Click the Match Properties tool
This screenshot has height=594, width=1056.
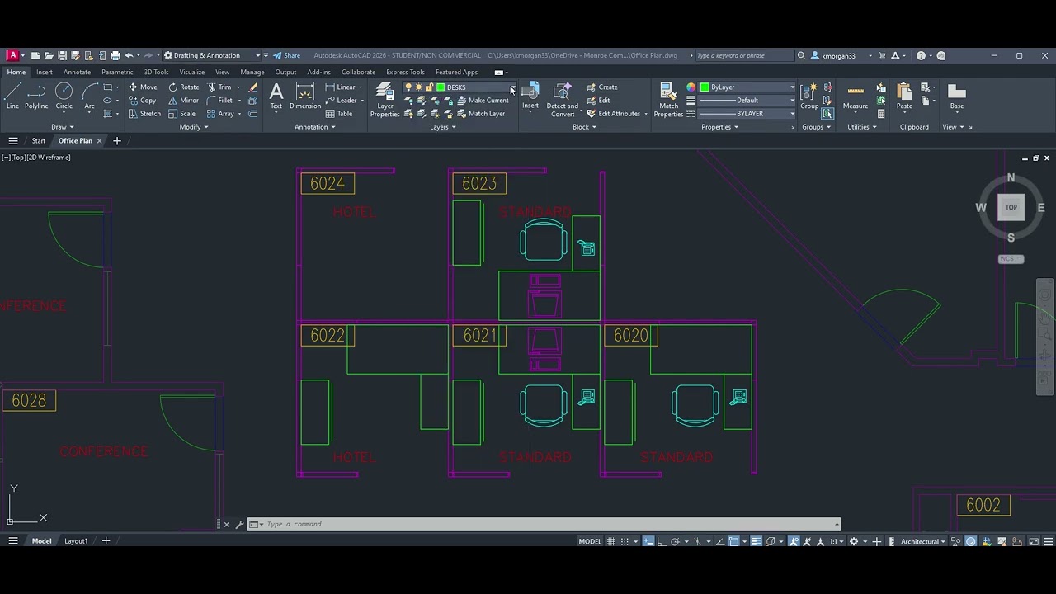coord(668,99)
